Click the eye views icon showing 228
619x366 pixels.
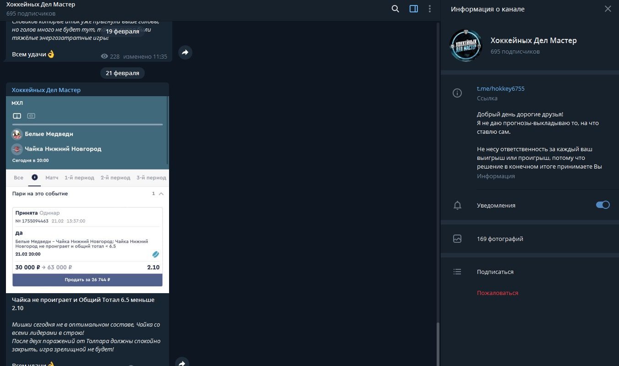pos(104,56)
